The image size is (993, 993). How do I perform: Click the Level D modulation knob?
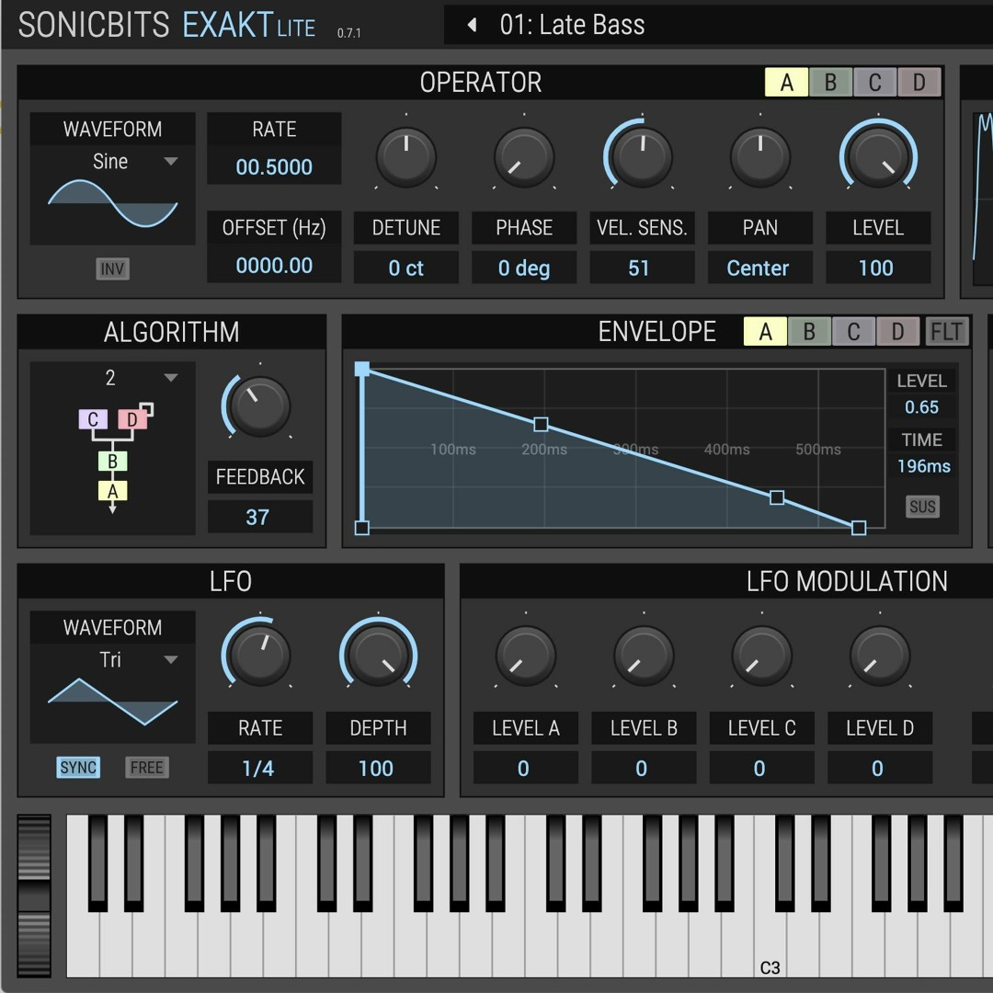pyautogui.click(x=878, y=655)
